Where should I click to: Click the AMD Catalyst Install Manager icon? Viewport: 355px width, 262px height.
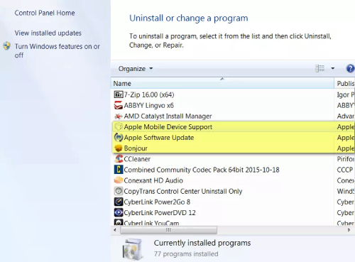[119, 116]
